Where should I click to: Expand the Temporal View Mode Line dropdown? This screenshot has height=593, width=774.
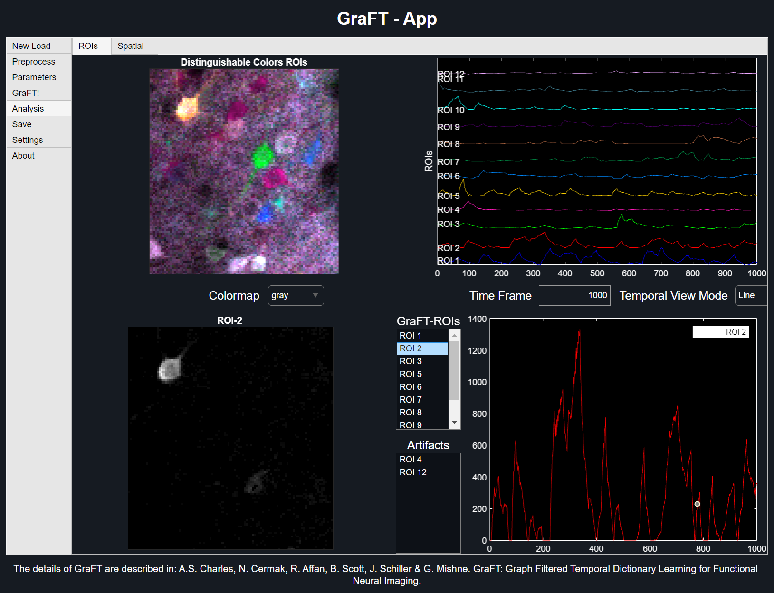(751, 295)
